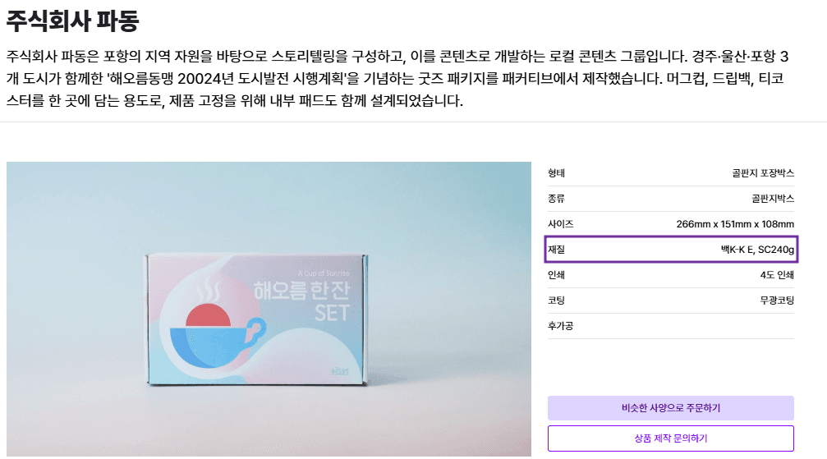Click the 4도 인쇄 printing value
Viewport: 827px width, 459px height.
point(777,275)
